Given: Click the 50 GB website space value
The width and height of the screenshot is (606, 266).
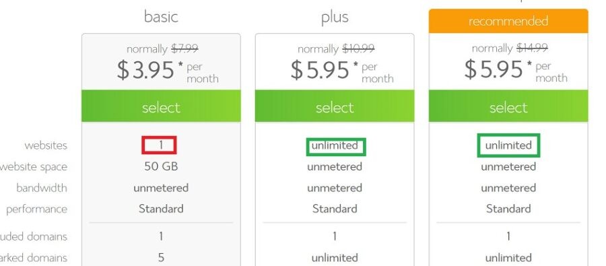Looking at the screenshot, I should coord(161,166).
